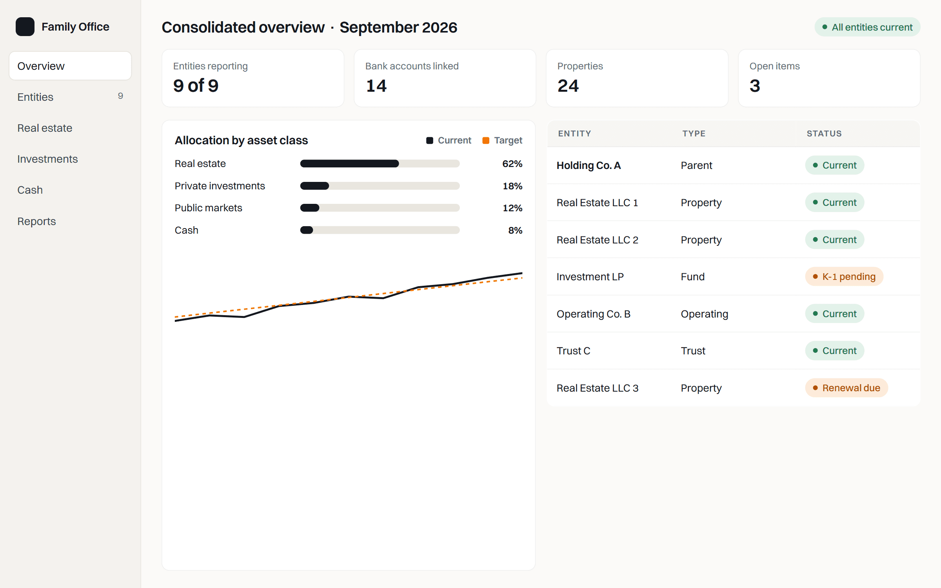Open the Real Estate LLC 3 entity
941x588 pixels.
point(734,388)
